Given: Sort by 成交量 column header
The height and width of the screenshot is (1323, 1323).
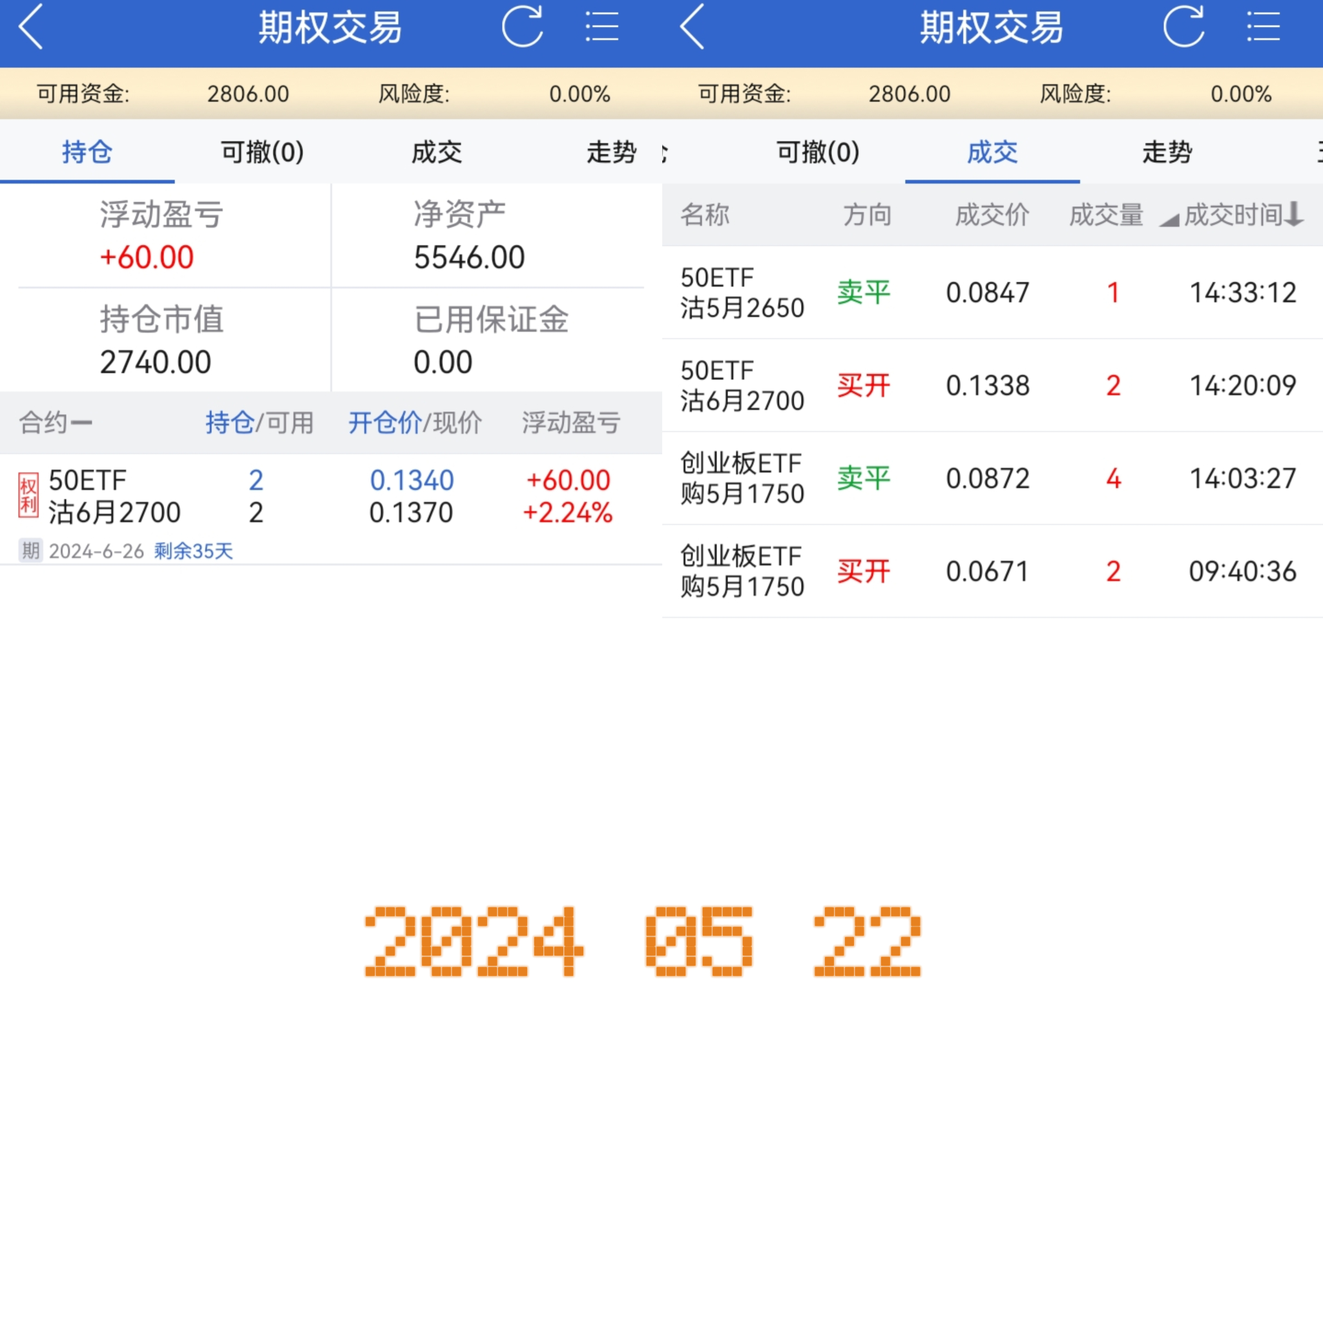Looking at the screenshot, I should pos(1106,215).
